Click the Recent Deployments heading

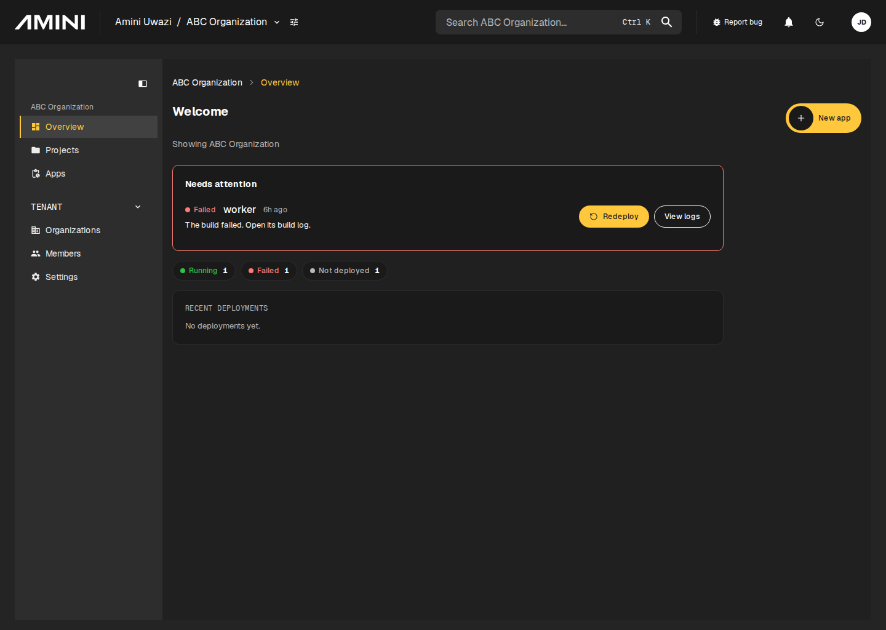(x=226, y=308)
